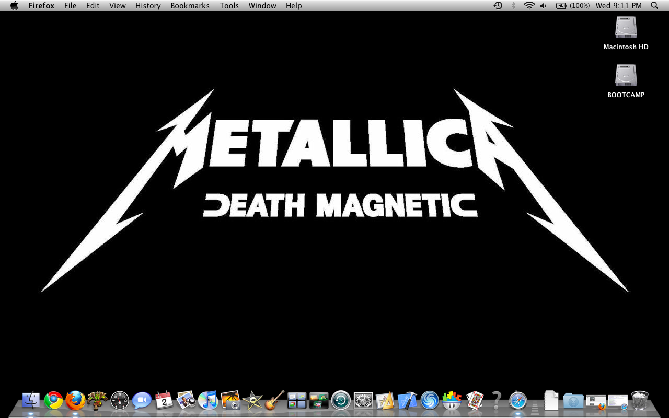The height and width of the screenshot is (418, 669).
Task: Open the volume control in menu bar
Action: tap(544, 5)
